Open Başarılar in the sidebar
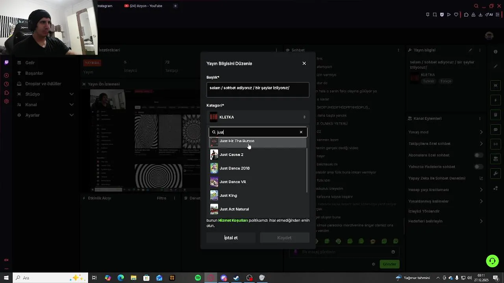The width and height of the screenshot is (504, 283). pos(34,73)
